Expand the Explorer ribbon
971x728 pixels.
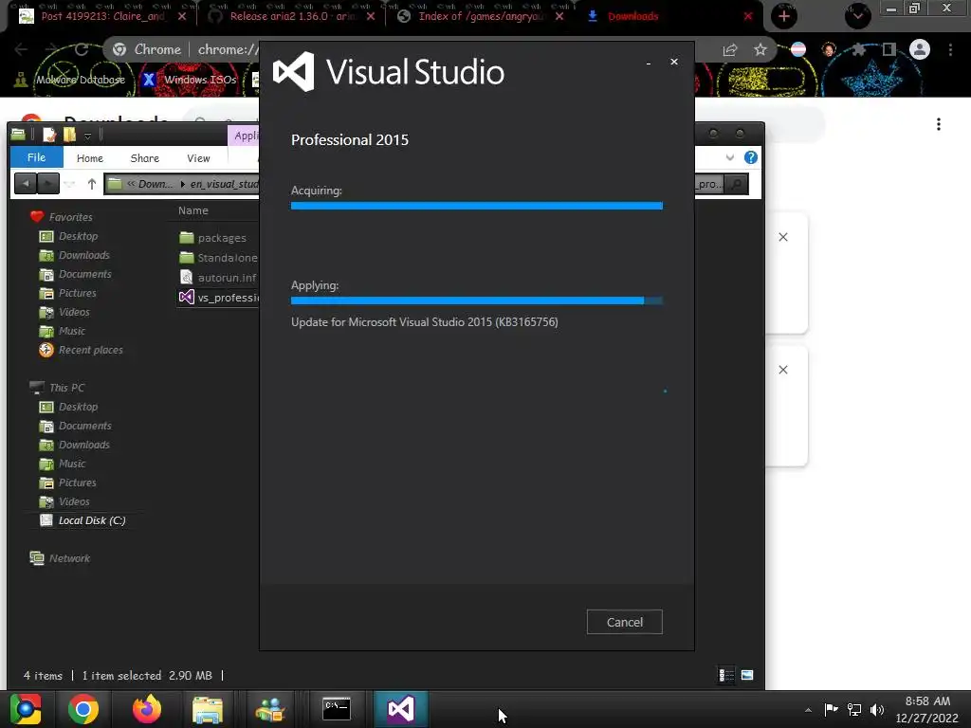pyautogui.click(x=730, y=157)
